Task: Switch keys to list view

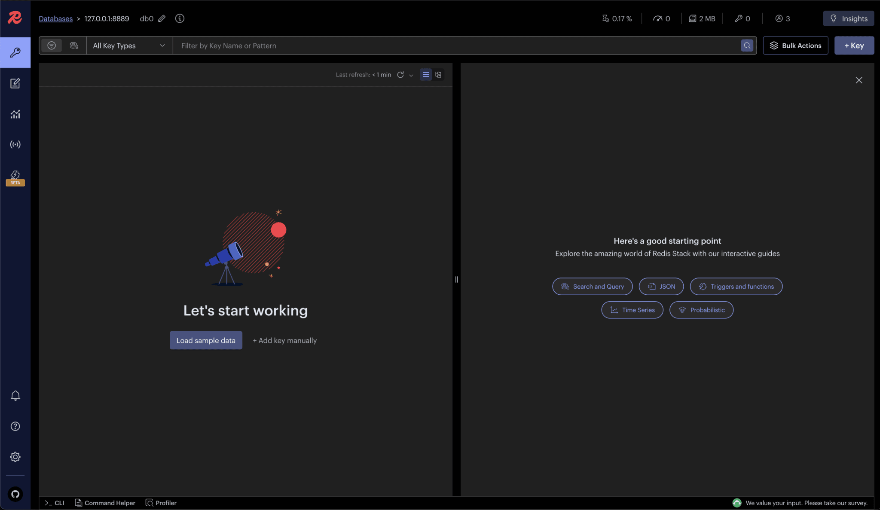Action: tap(425, 74)
